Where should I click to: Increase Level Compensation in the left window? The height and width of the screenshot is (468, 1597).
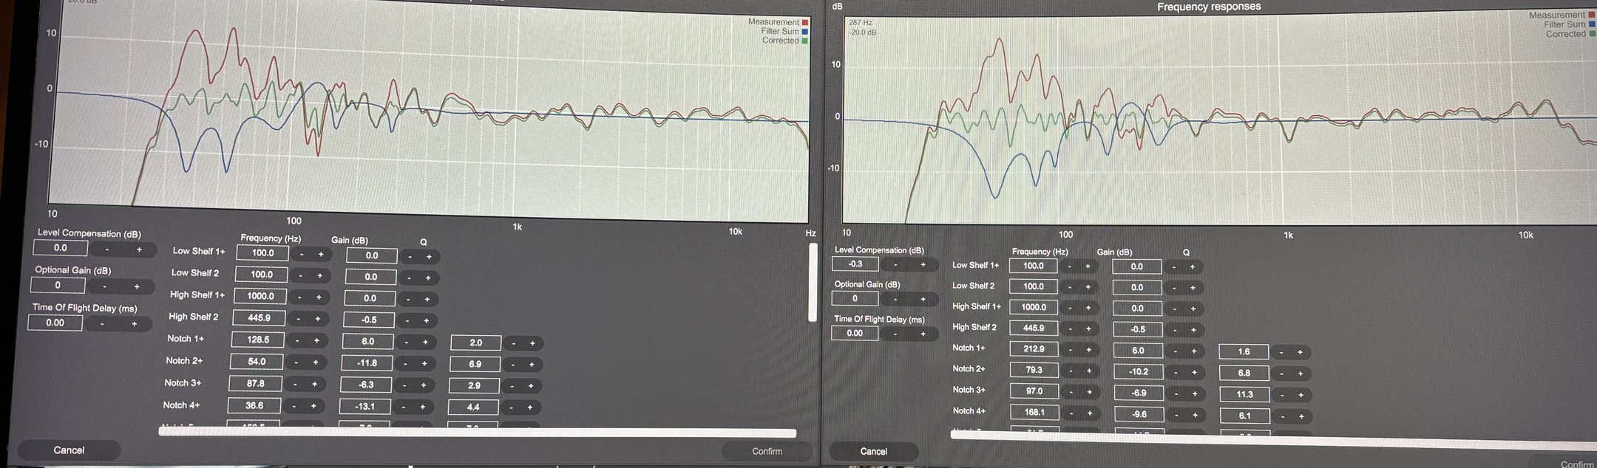(139, 250)
